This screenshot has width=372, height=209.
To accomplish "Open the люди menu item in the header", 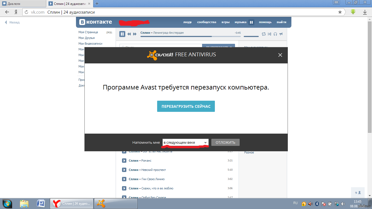I will [x=187, y=22].
